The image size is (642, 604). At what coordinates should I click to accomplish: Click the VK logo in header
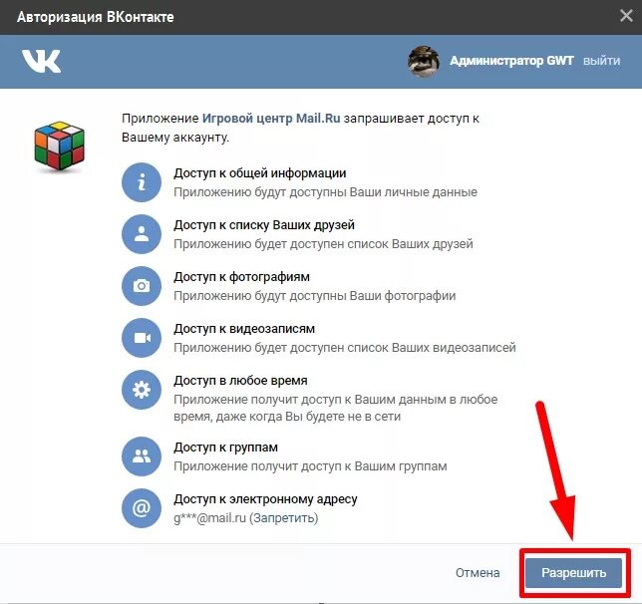click(41, 62)
